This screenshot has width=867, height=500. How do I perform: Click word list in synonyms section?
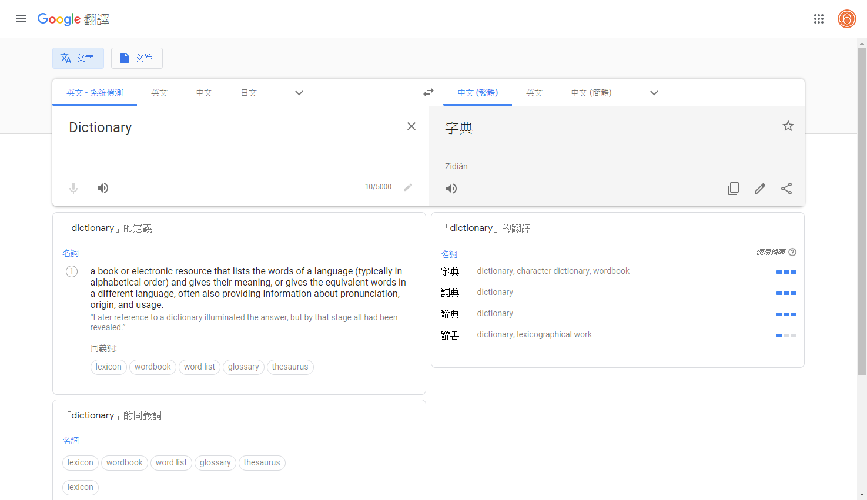171,462
